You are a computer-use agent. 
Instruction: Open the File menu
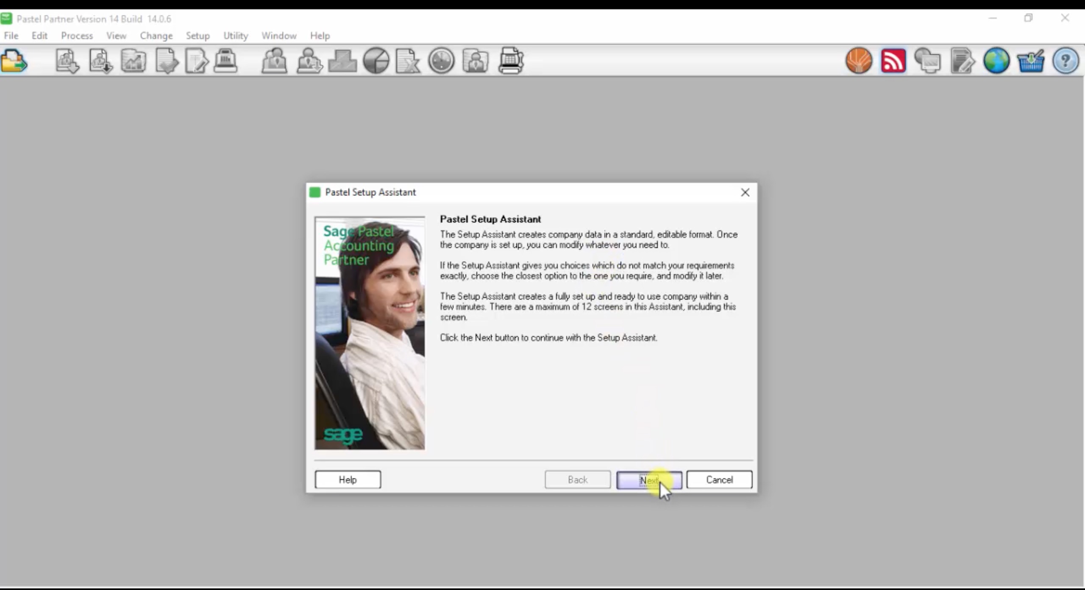11,36
